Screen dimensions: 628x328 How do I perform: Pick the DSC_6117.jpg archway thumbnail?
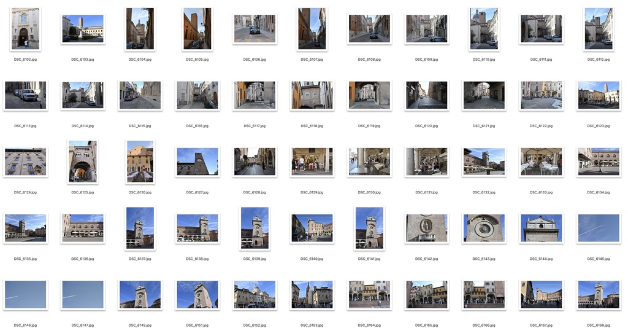255,95
